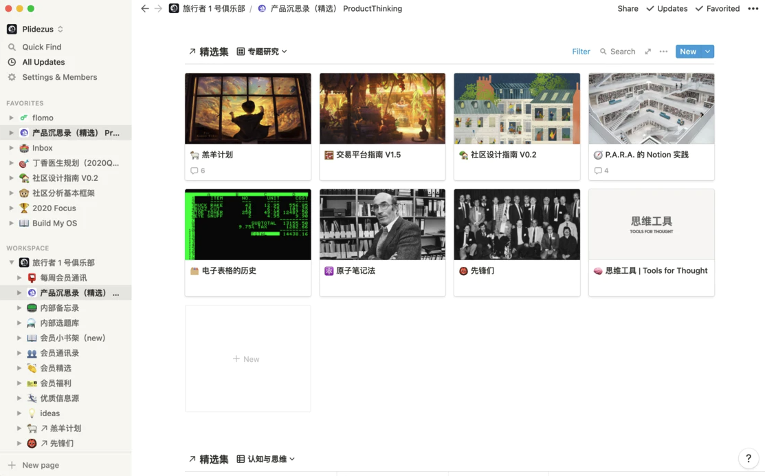Click the 会员福利 icon in sidebar
765x476 pixels.
(x=32, y=383)
